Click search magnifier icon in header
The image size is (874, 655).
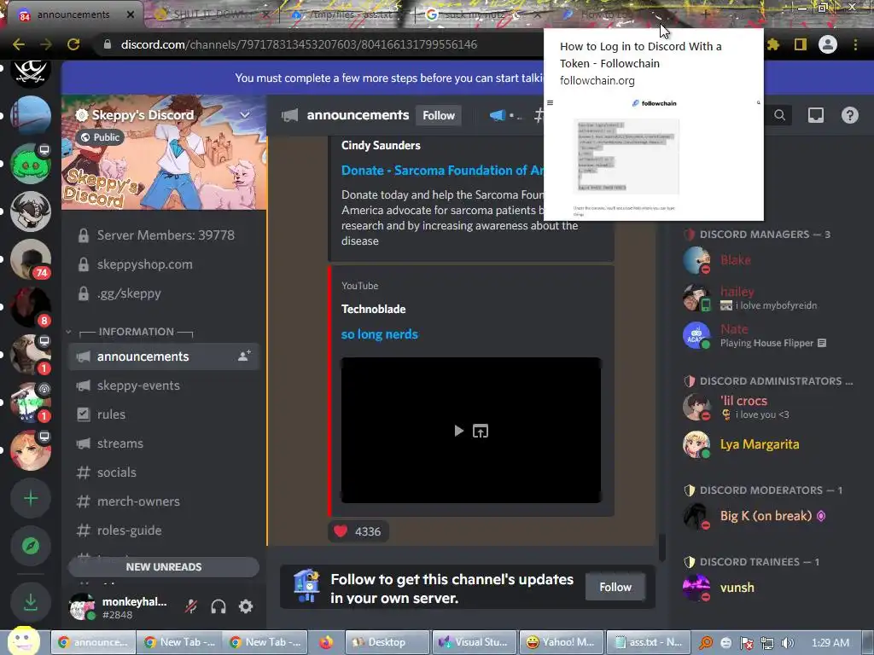[x=780, y=115]
